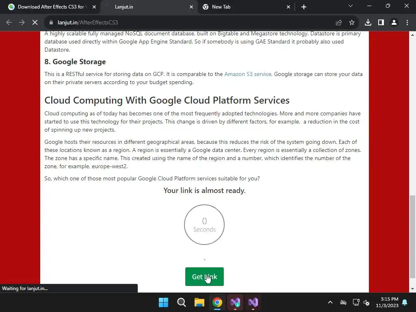Close the Lanjut.in tab
The image size is (416, 312).
coord(191,7)
